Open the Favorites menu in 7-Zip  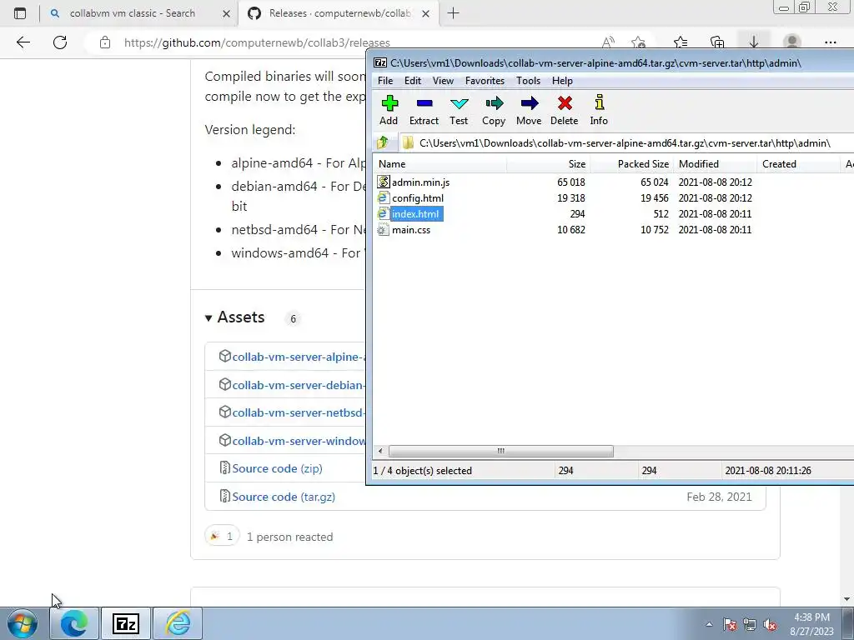[x=485, y=81]
